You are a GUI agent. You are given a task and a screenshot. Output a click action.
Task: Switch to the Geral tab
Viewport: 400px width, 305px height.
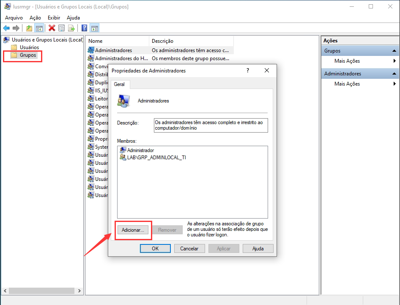pos(120,84)
